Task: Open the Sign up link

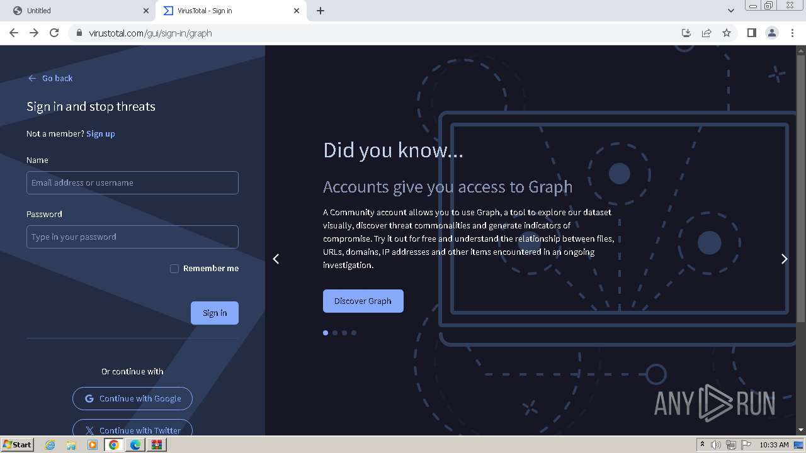Action: coord(101,133)
